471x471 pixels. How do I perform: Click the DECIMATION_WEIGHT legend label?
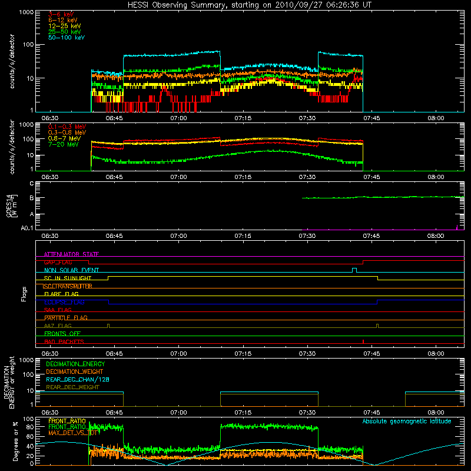pyautogui.click(x=75, y=372)
